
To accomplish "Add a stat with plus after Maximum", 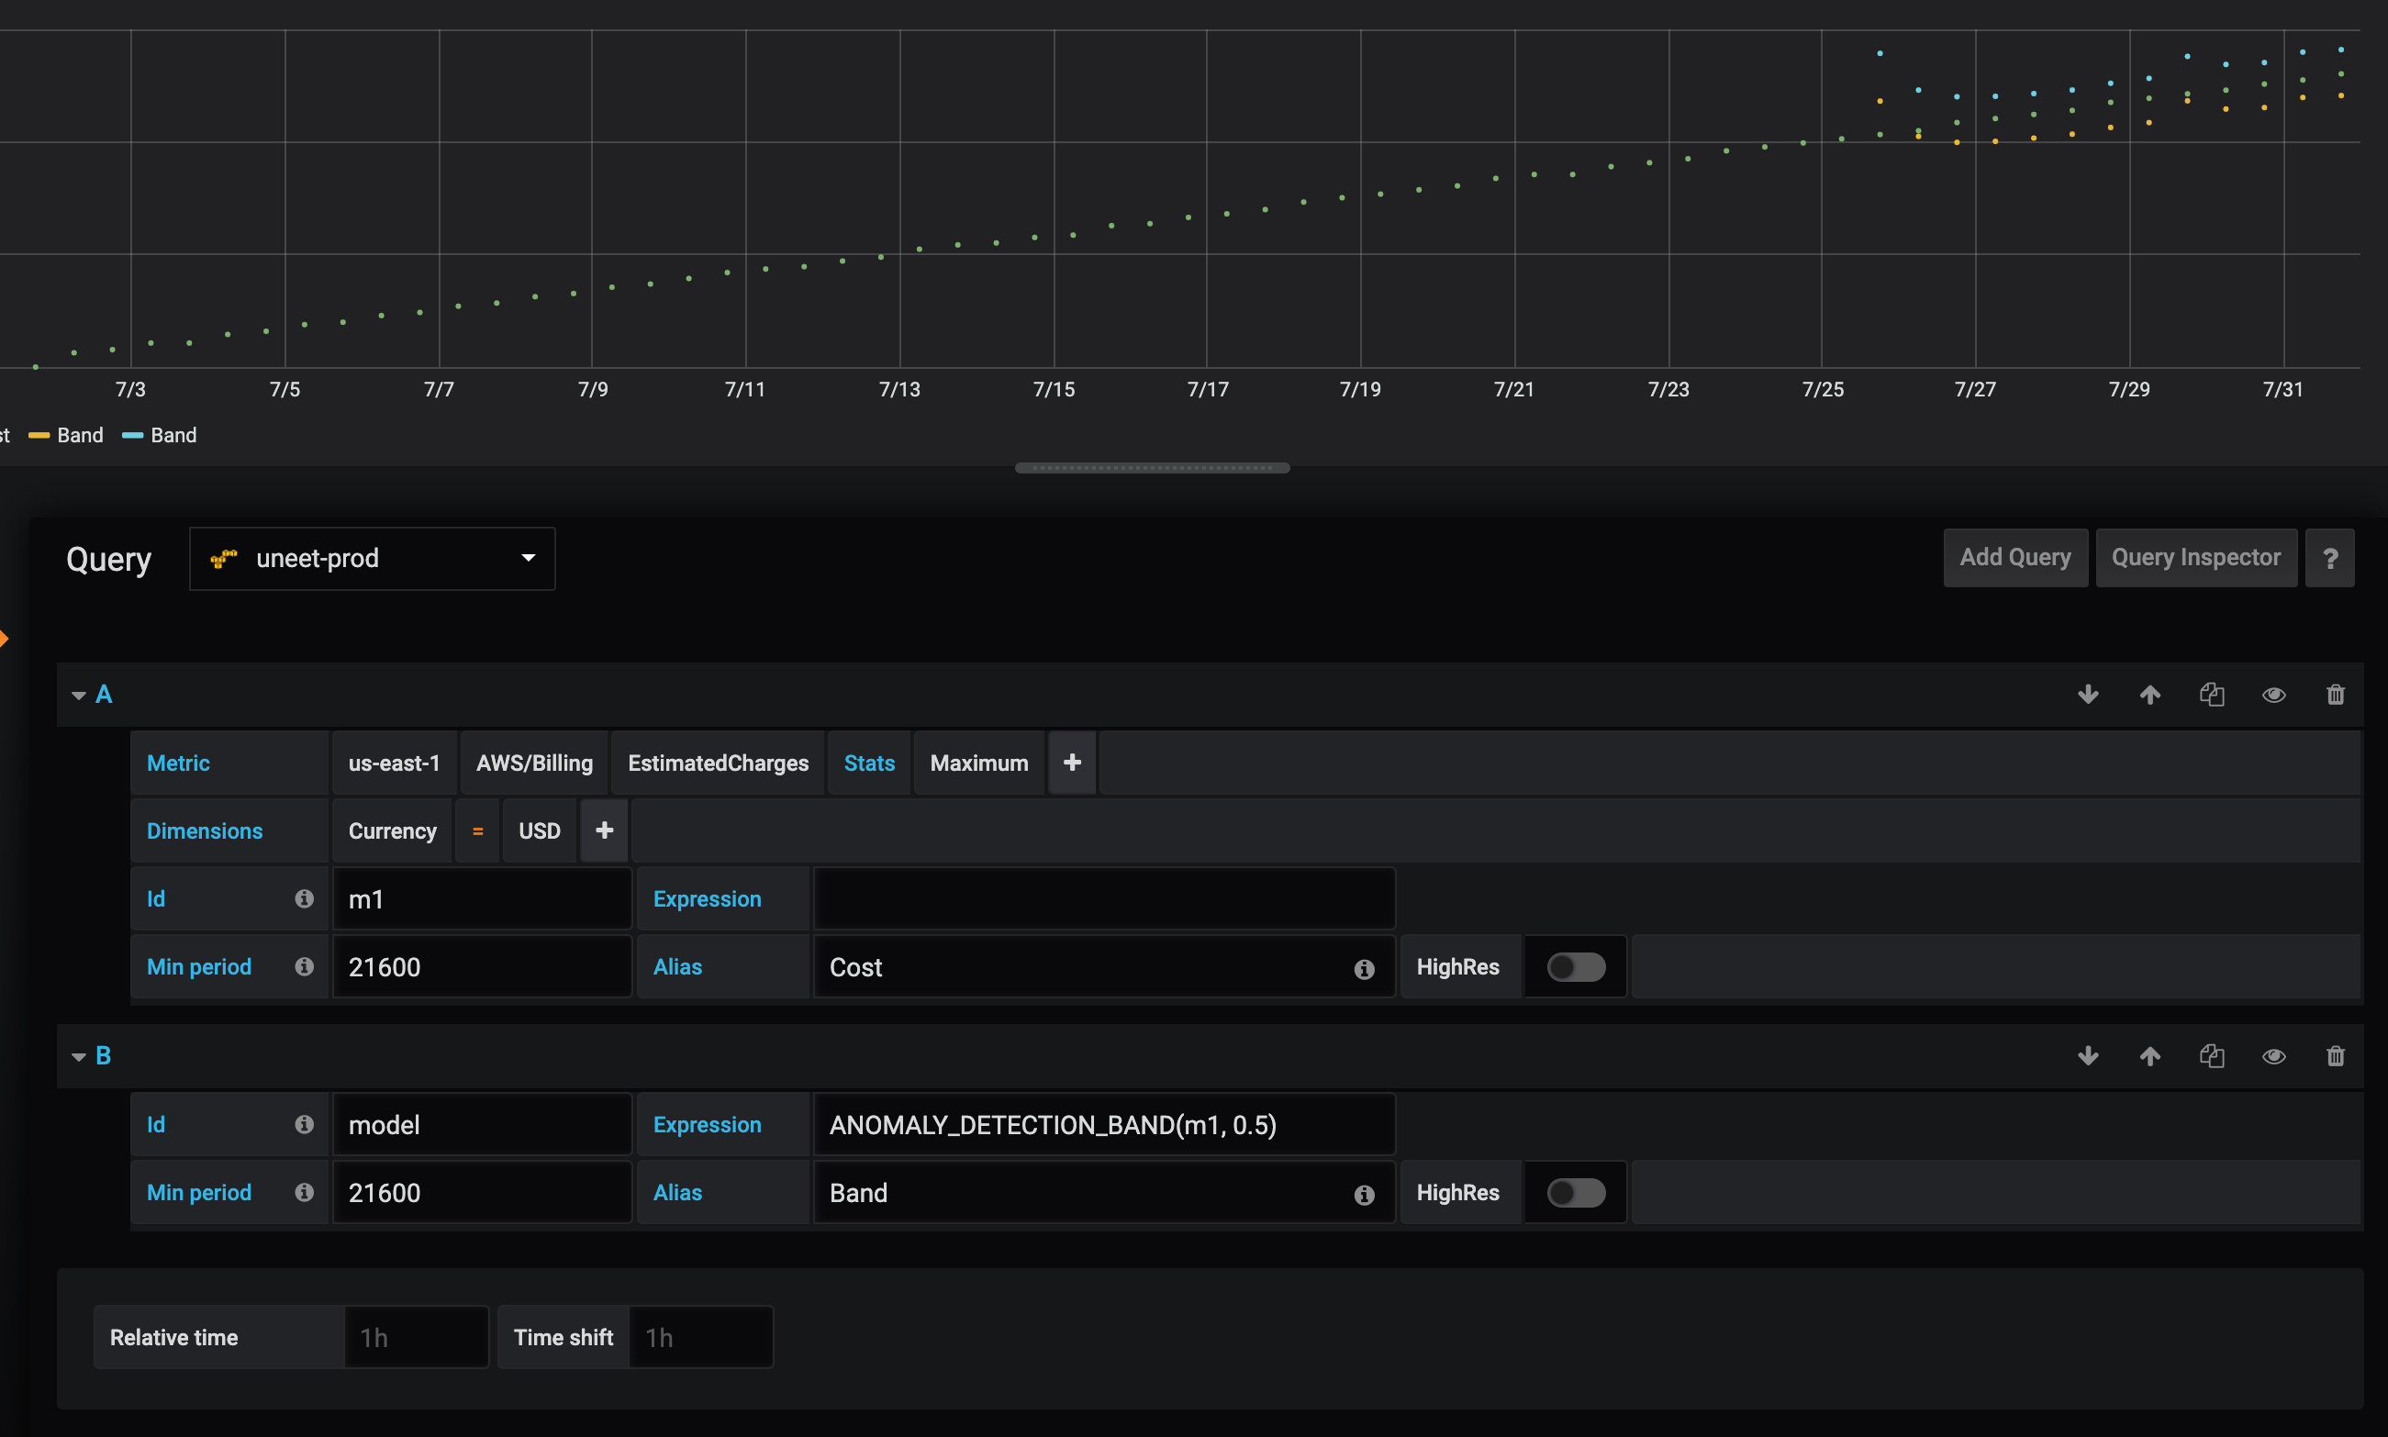I will 1072,763.
